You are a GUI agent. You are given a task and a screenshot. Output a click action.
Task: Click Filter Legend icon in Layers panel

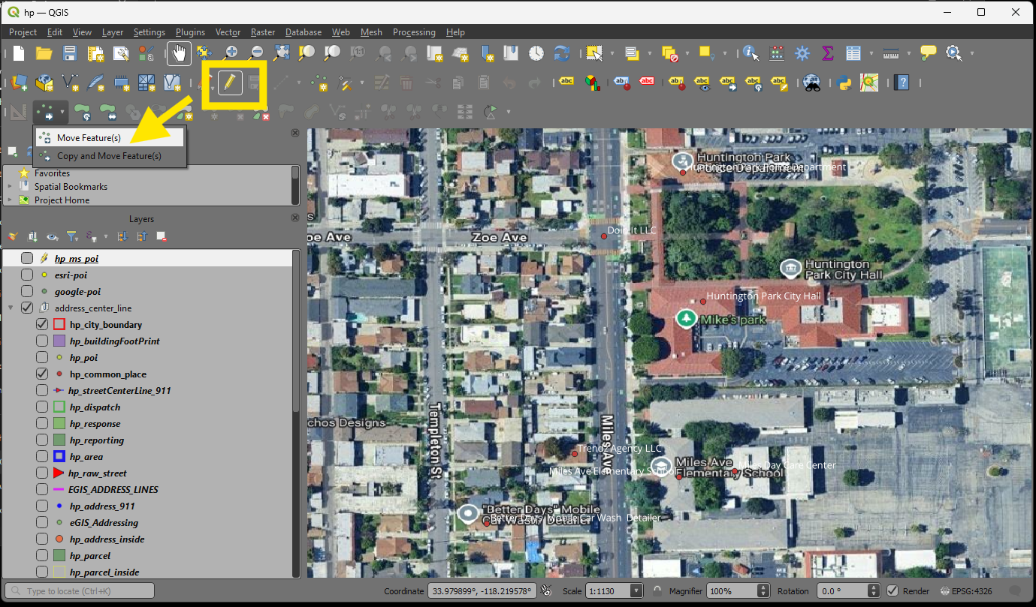point(71,236)
